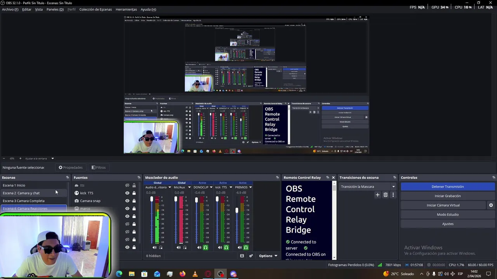Adjust the Mic/Aux volume fader
The width and height of the screenshot is (497, 279).
[x=176, y=199]
